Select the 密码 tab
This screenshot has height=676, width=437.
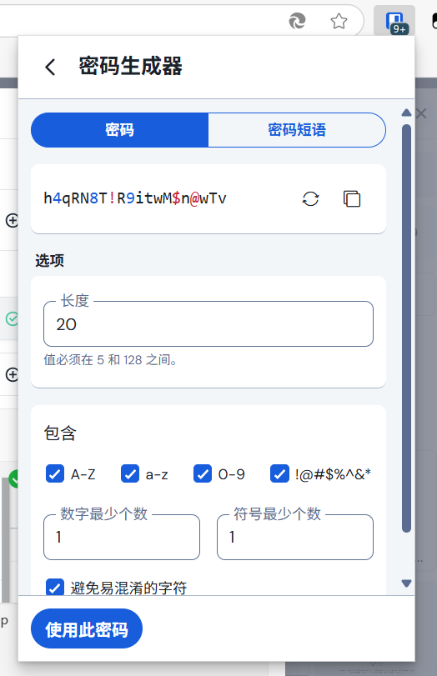[120, 130]
